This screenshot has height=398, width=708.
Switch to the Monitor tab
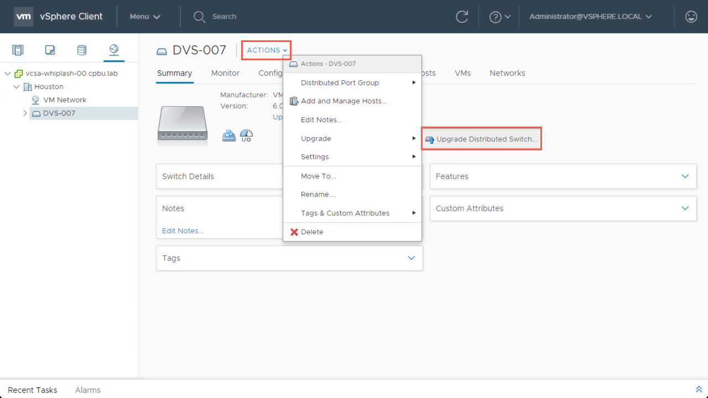[226, 73]
